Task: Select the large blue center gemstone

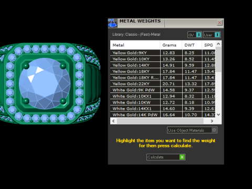Action: (x=45, y=83)
